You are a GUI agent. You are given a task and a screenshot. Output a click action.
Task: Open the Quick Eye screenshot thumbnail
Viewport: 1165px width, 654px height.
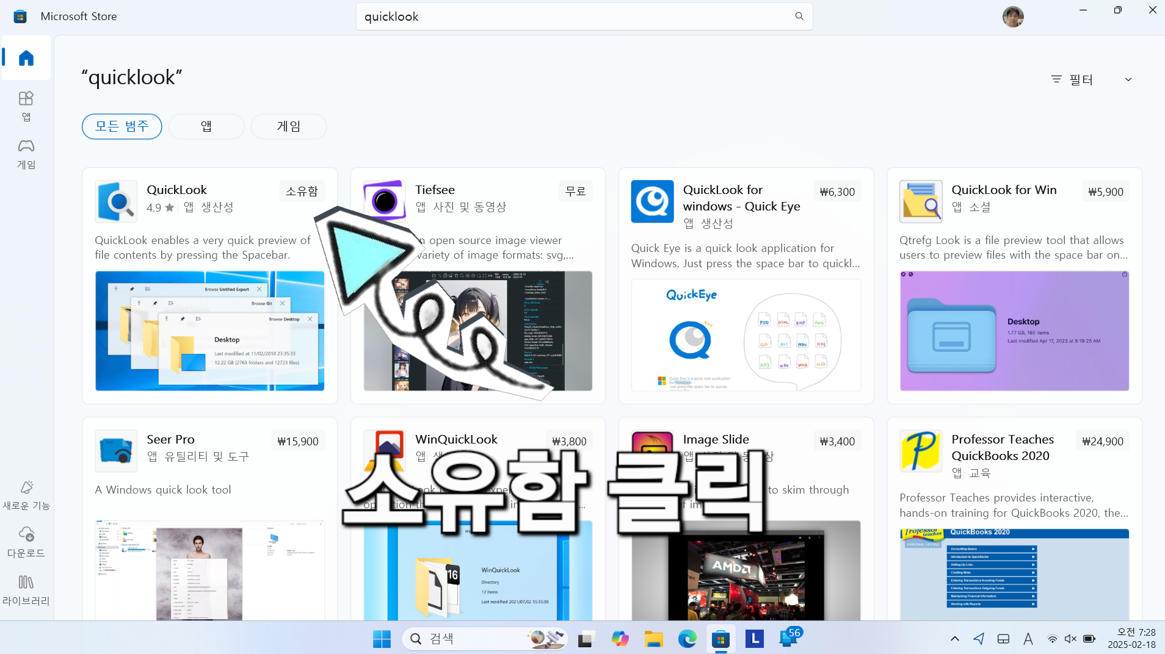tap(746, 335)
